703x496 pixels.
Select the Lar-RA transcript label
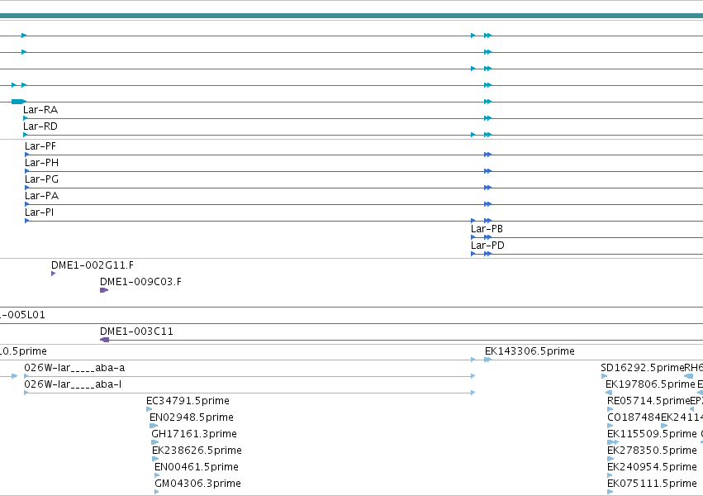pos(40,110)
